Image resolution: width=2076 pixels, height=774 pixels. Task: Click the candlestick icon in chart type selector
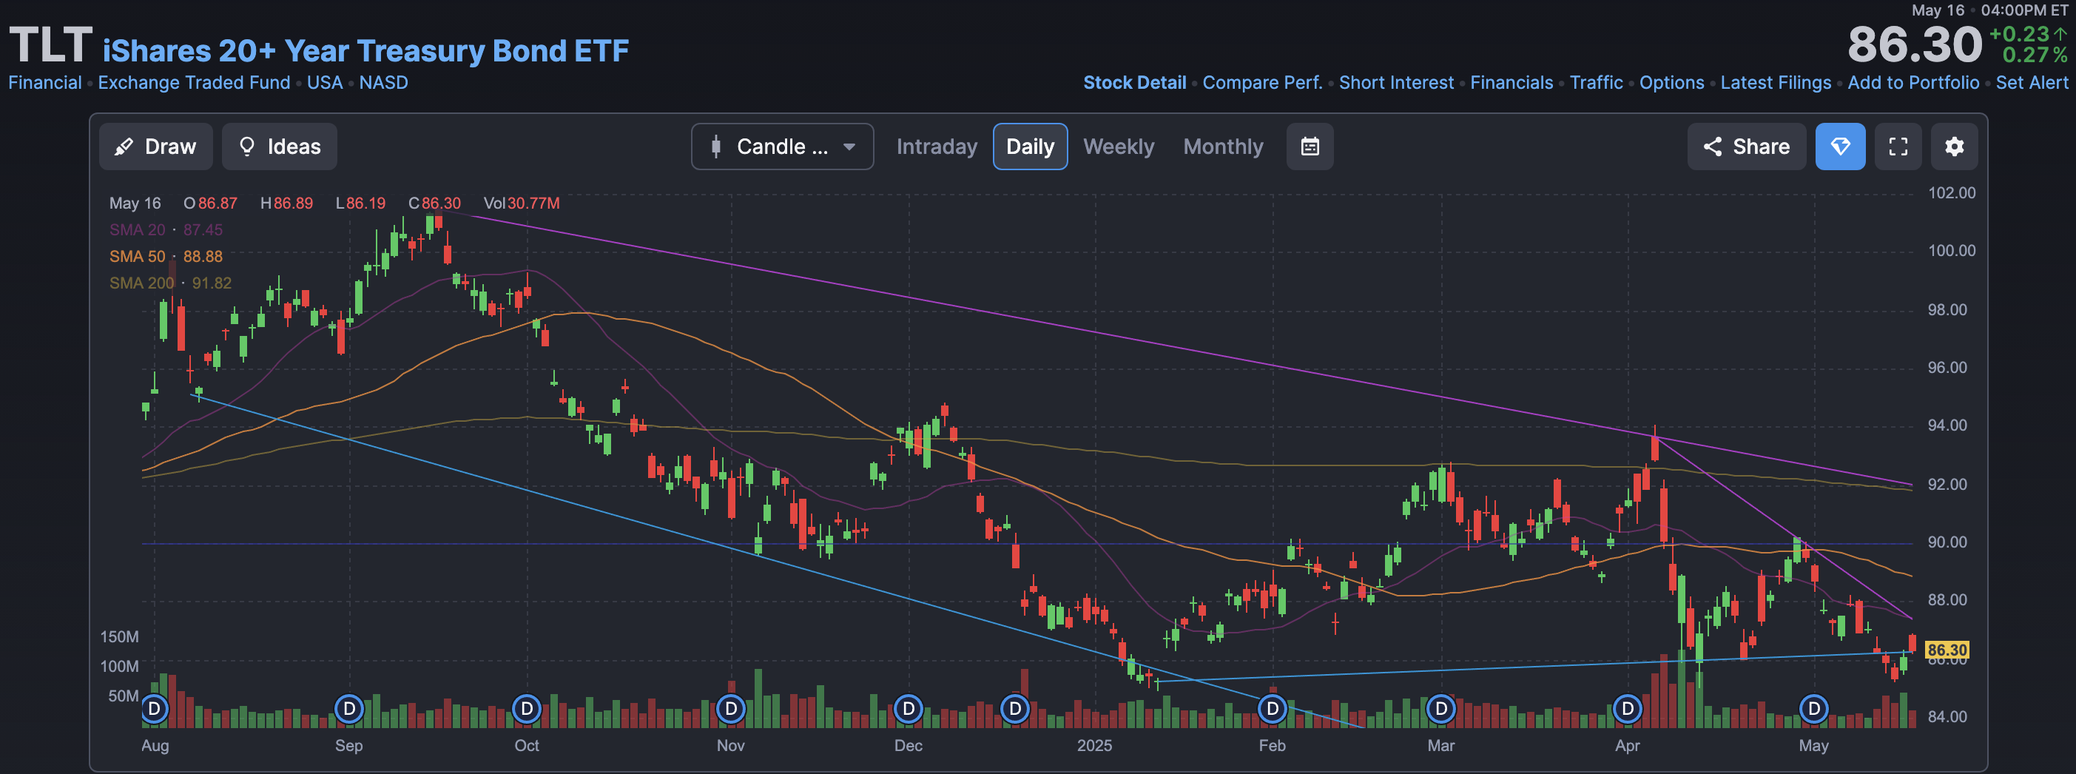click(715, 147)
